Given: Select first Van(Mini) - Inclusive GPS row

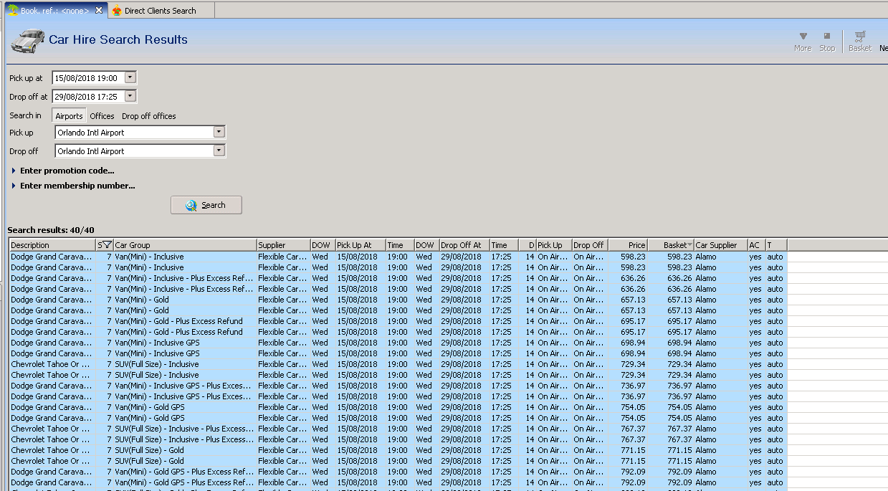Looking at the screenshot, I should coord(398,343).
